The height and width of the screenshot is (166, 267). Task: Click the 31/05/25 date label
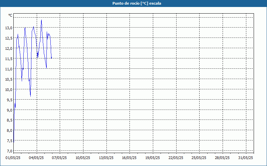pyautogui.click(x=246, y=158)
